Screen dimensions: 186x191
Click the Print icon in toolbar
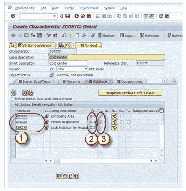click(98, 16)
